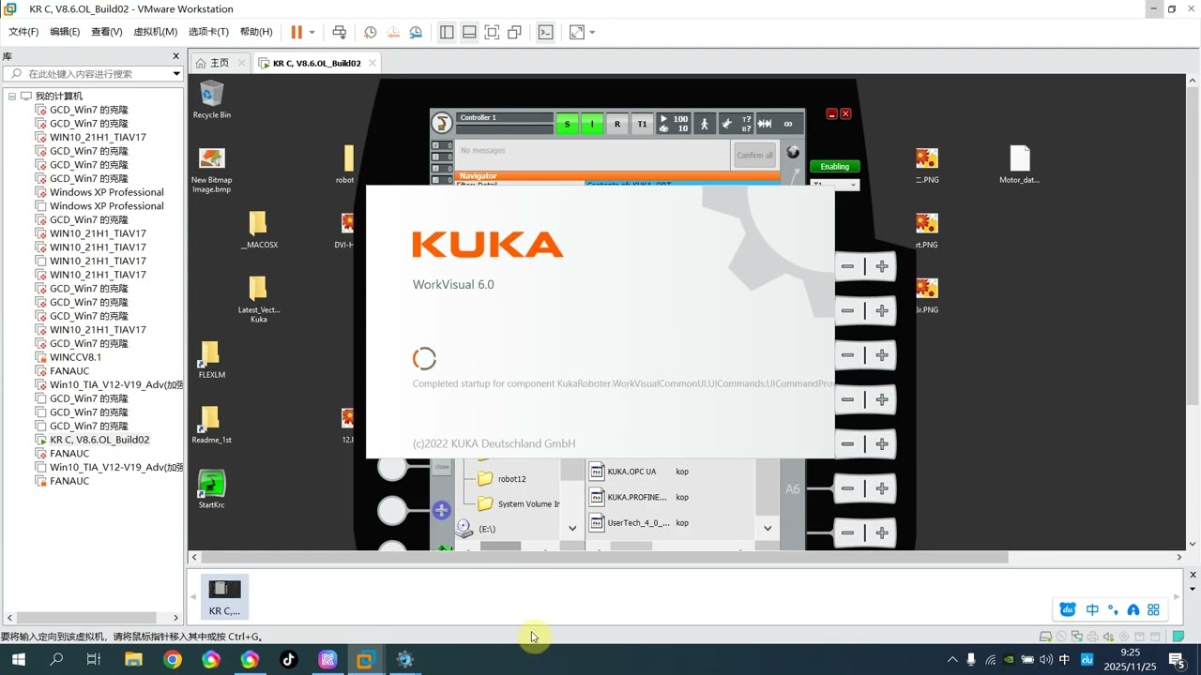The image size is (1201, 675).
Task: Click the KR C VM thumbnail
Action: (x=224, y=596)
